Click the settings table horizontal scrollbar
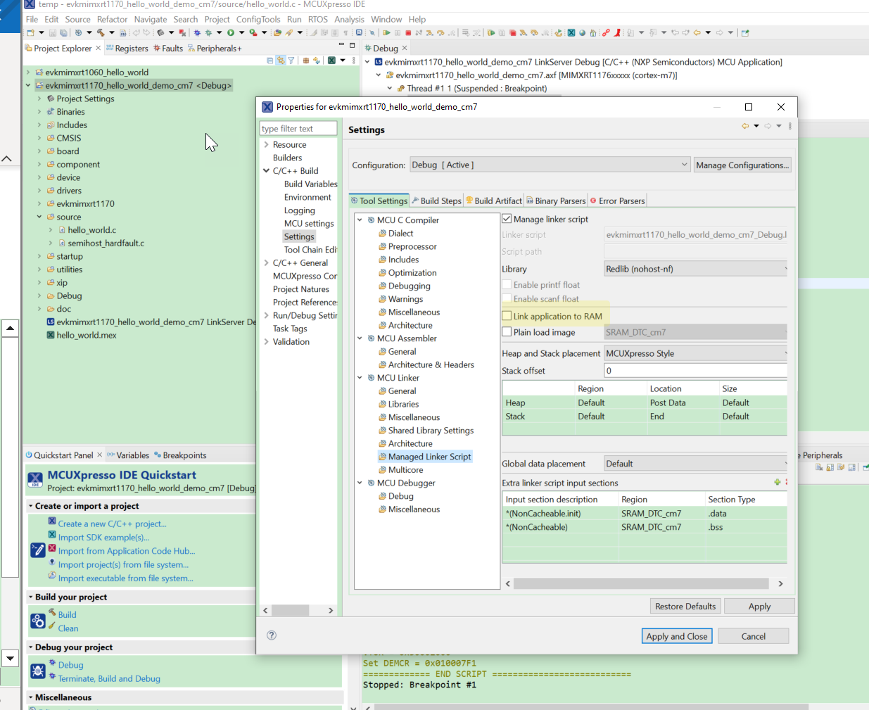 pos(640,583)
